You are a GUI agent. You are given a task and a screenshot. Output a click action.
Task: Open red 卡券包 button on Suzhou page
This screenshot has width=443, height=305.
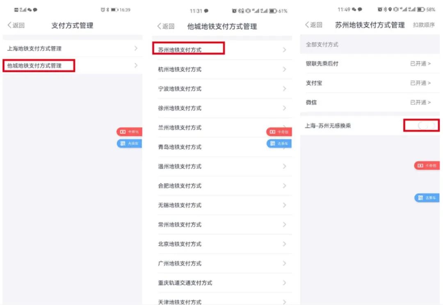click(x=427, y=165)
